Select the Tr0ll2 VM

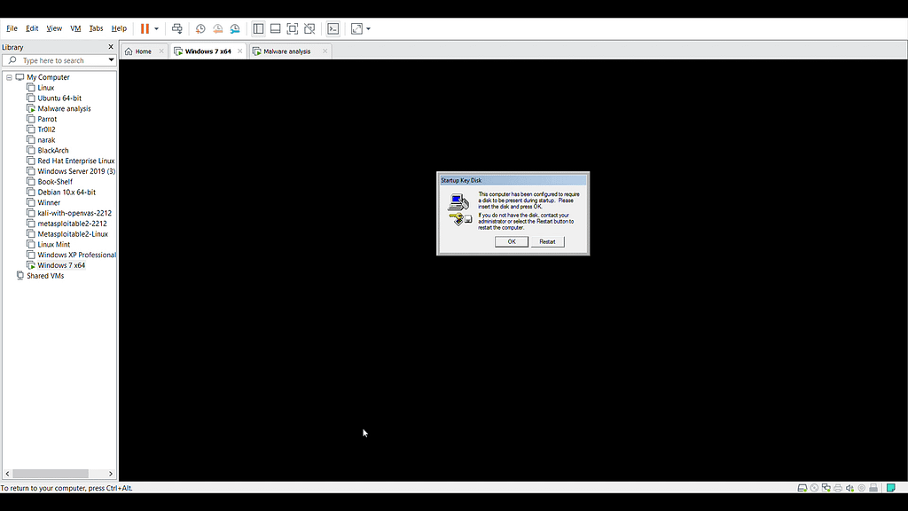[46, 130]
